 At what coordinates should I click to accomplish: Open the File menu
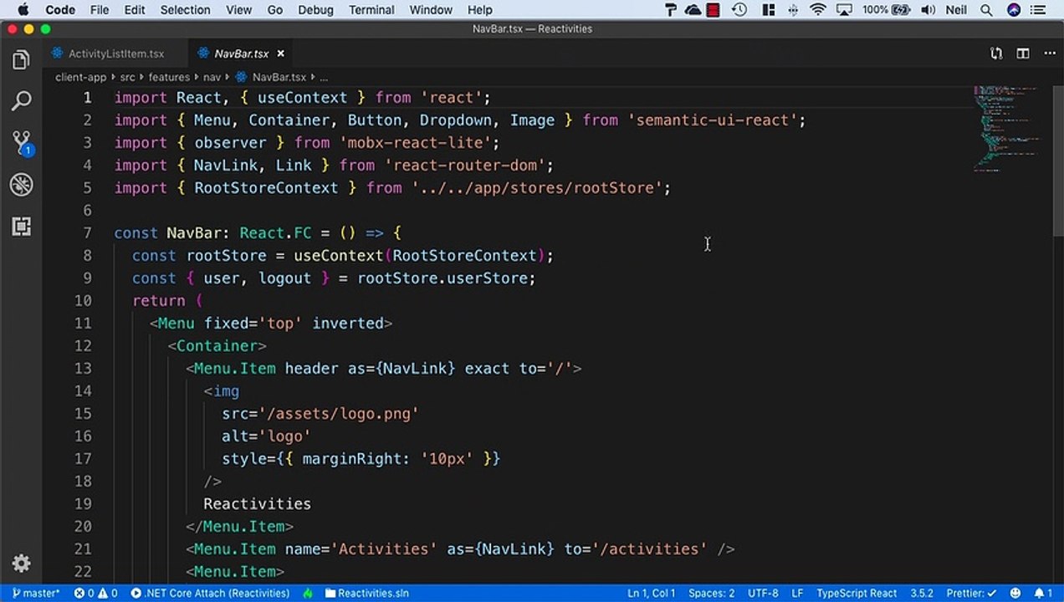(x=100, y=10)
